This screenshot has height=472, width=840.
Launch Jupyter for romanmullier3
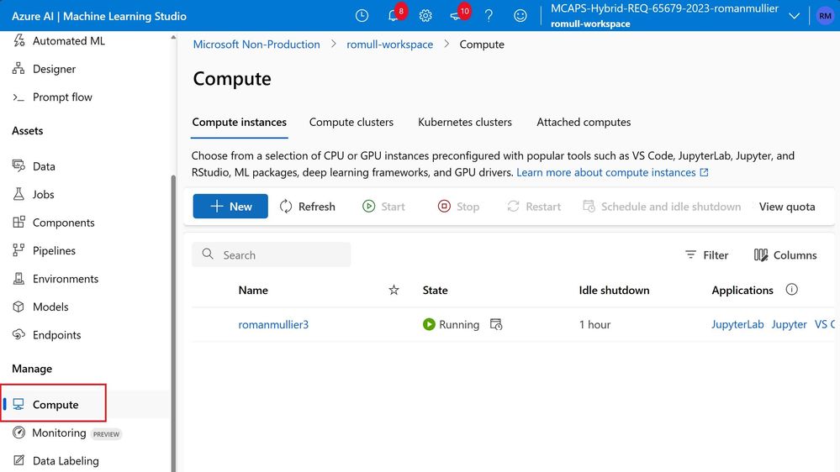point(789,324)
